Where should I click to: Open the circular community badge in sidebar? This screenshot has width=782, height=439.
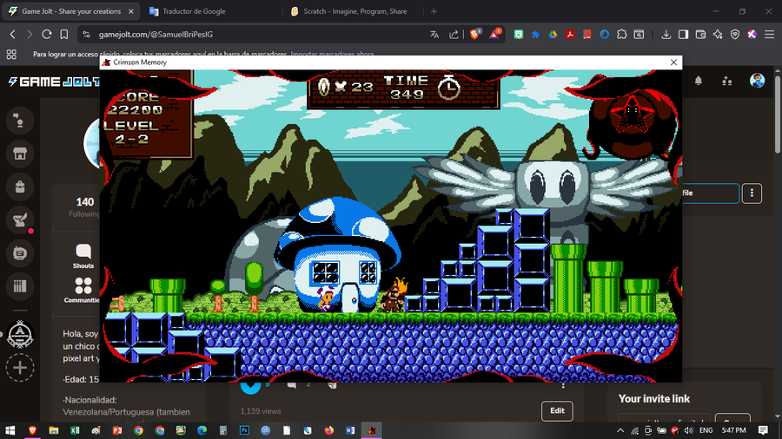click(20, 334)
